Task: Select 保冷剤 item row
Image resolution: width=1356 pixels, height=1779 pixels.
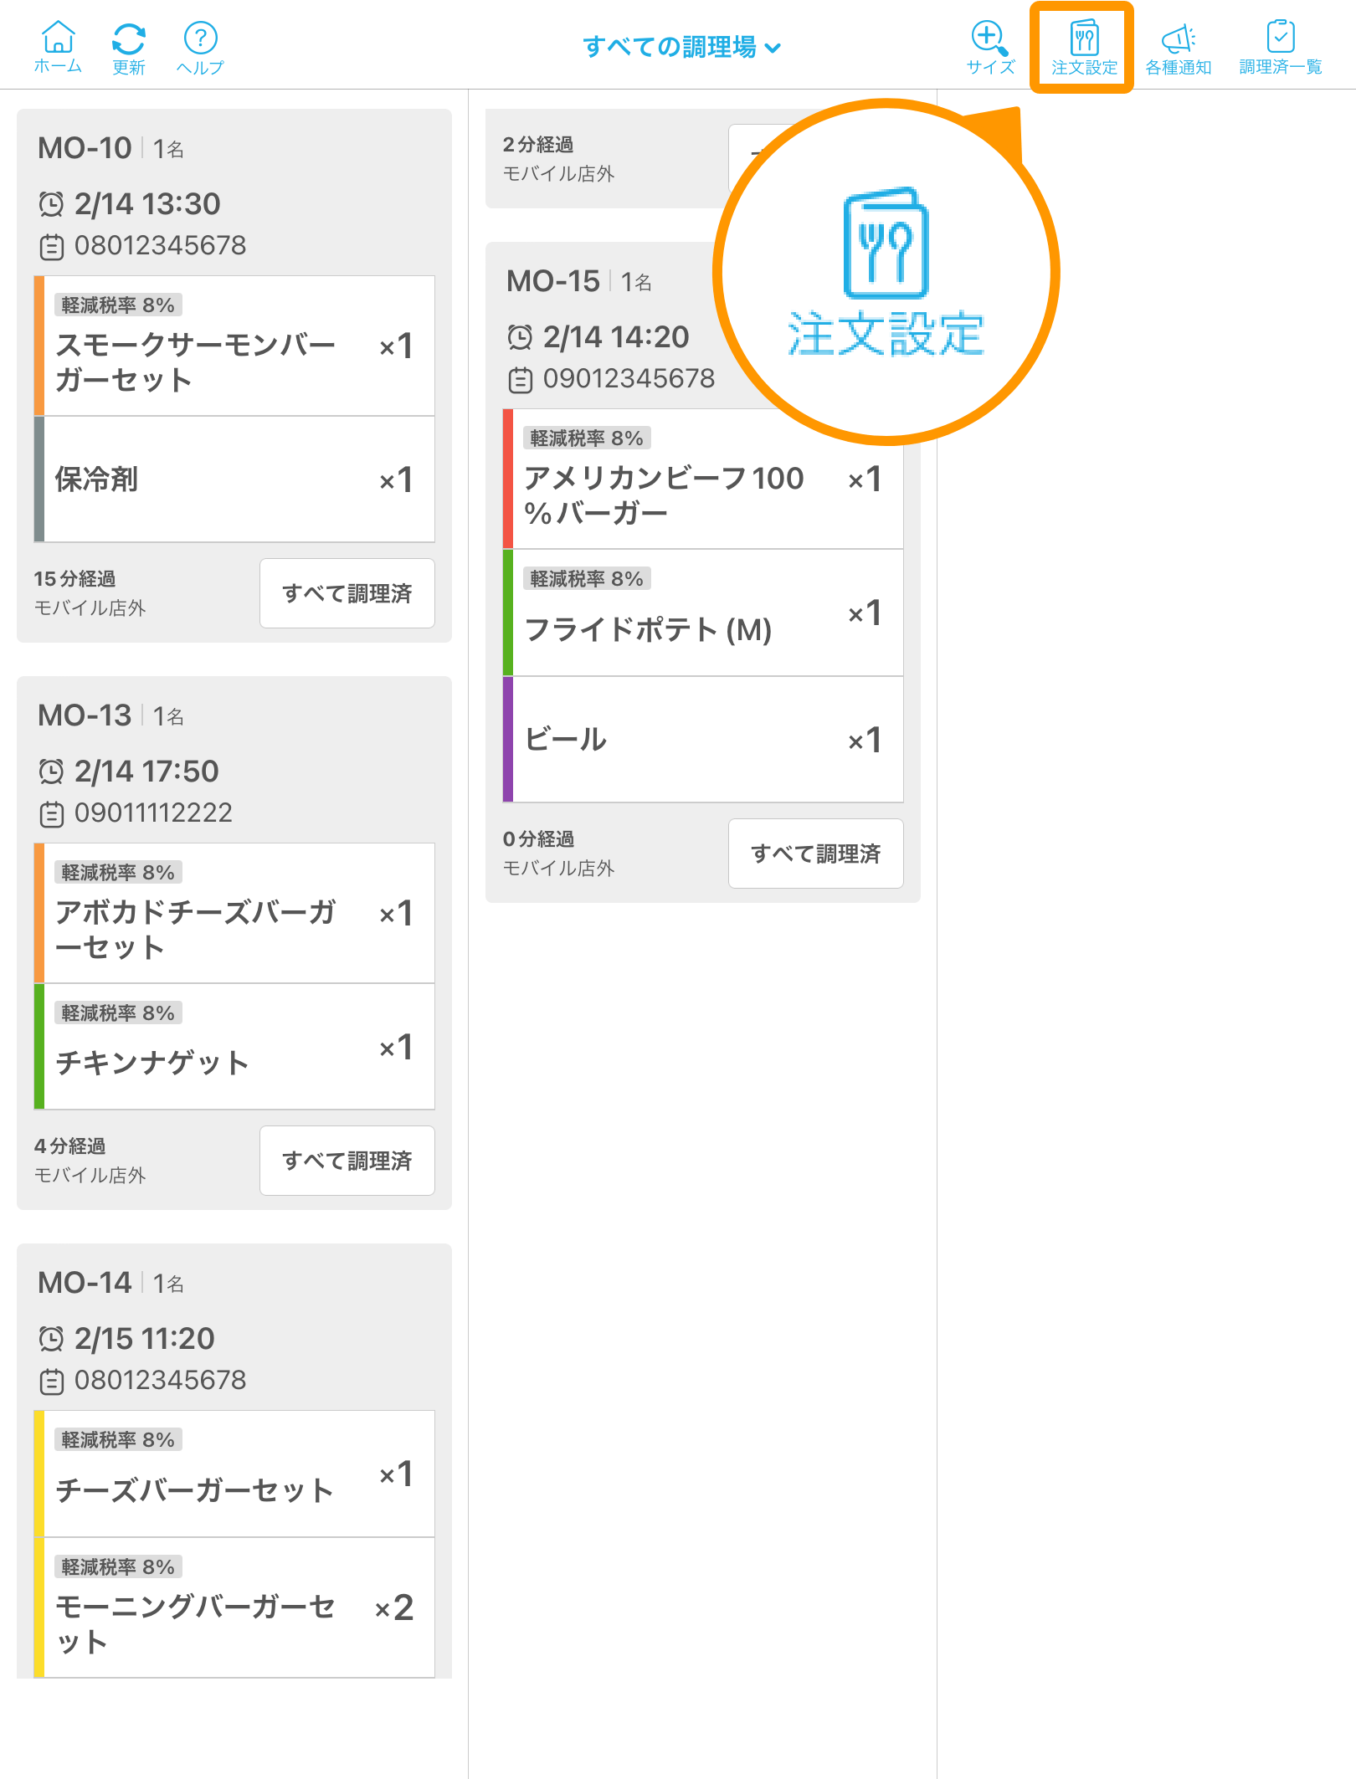Action: (x=234, y=479)
